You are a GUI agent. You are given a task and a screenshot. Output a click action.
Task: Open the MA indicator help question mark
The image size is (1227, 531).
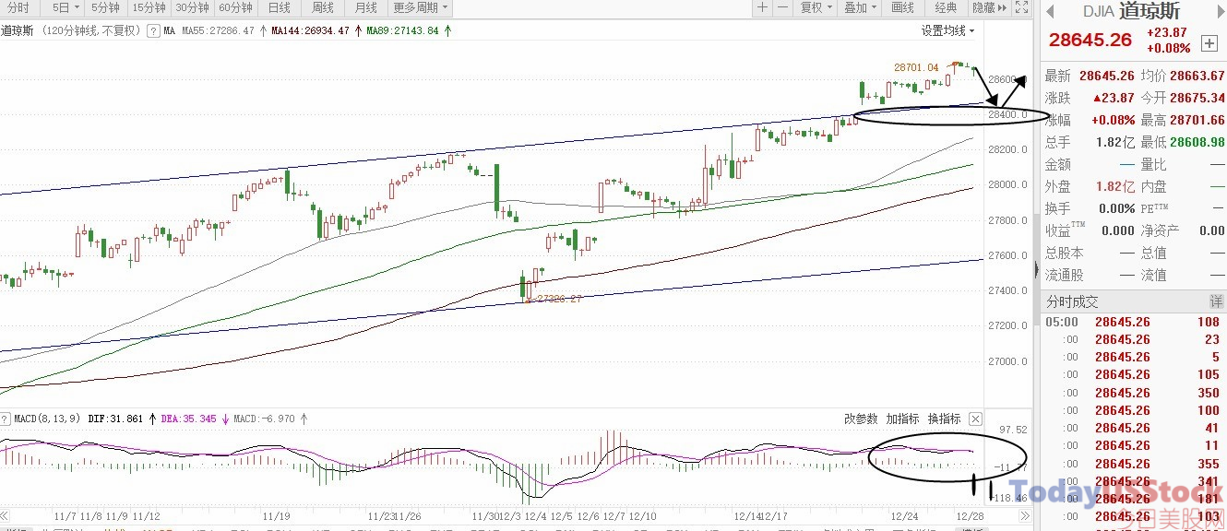pyautogui.click(x=155, y=30)
